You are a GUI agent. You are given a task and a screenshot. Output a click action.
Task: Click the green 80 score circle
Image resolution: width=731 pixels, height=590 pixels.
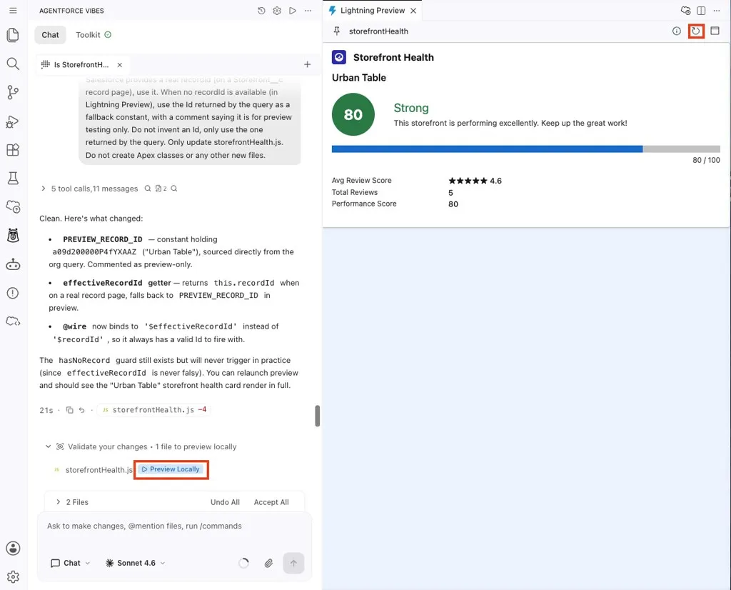pyautogui.click(x=353, y=114)
